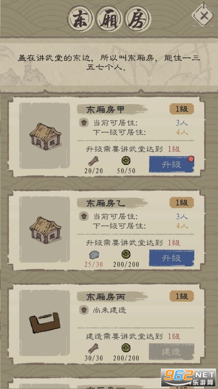Select the copper coin icon in 东厢房丙
The height and width of the screenshot is (389, 218).
[x=126, y=348]
